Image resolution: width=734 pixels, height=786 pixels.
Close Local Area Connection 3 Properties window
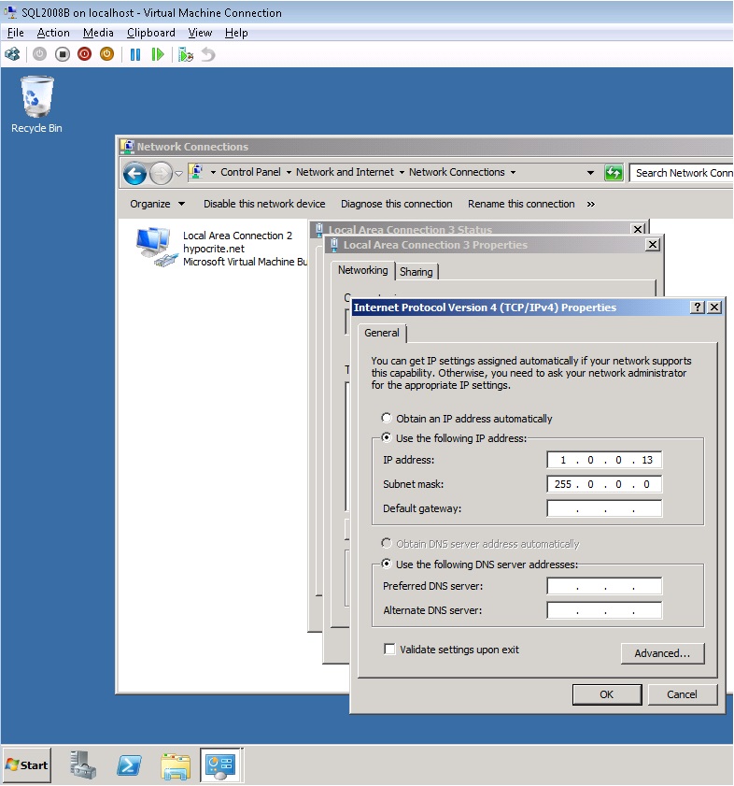pyautogui.click(x=653, y=245)
